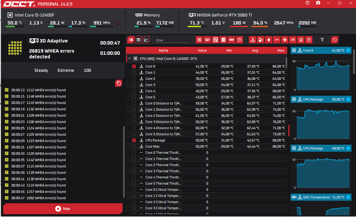Image resolution: width=356 pixels, height=217 pixels.
Task: Stop the running 3D Adaptive test
Action: point(63,209)
